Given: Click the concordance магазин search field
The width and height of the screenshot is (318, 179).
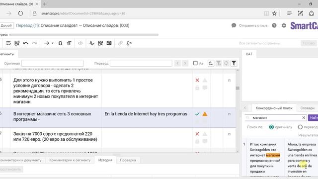Looking at the screenshot, I should tap(276, 118).
